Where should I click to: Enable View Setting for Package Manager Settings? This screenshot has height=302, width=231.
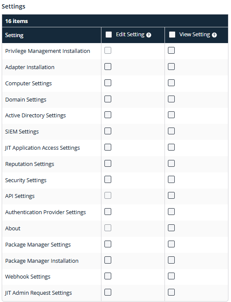(x=171, y=244)
